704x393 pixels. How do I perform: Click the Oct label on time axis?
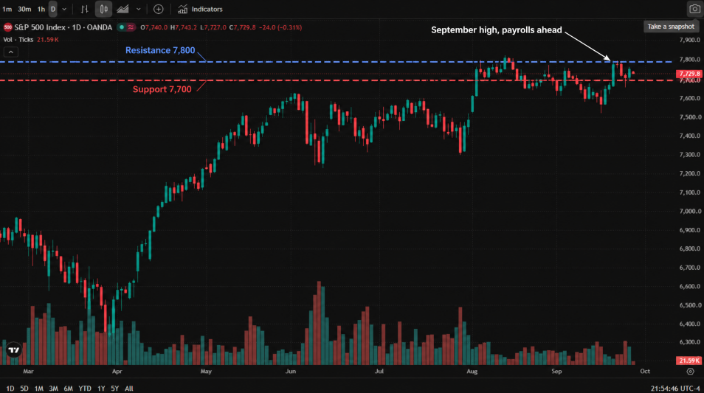pos(645,372)
